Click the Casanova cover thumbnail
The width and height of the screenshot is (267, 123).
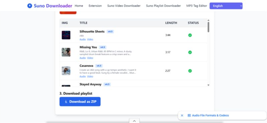coord(66,71)
